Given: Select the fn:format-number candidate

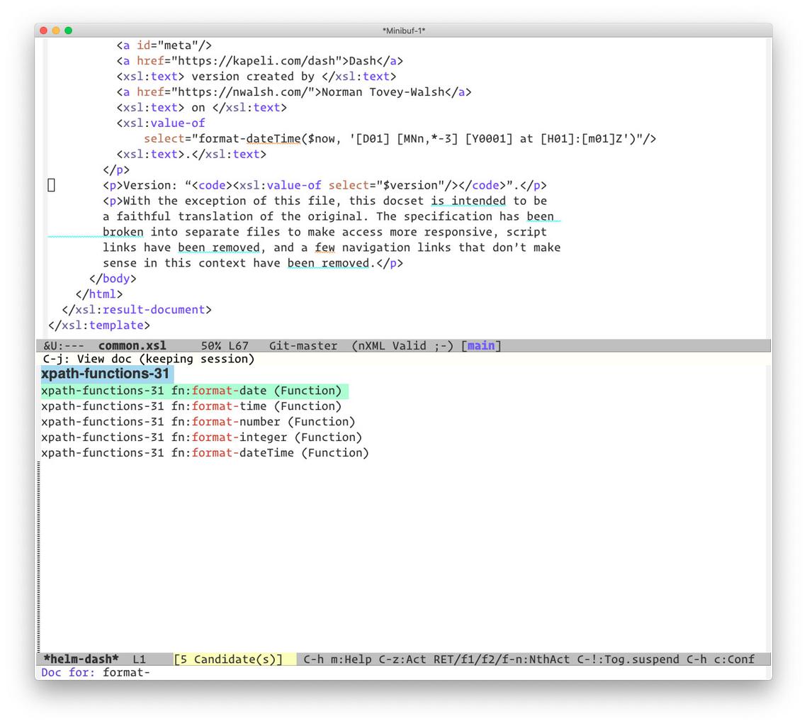Looking at the screenshot, I should pyautogui.click(x=198, y=422).
